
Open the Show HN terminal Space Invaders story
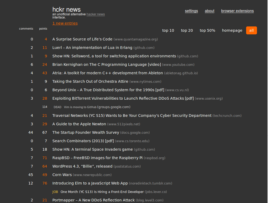[92, 149]
